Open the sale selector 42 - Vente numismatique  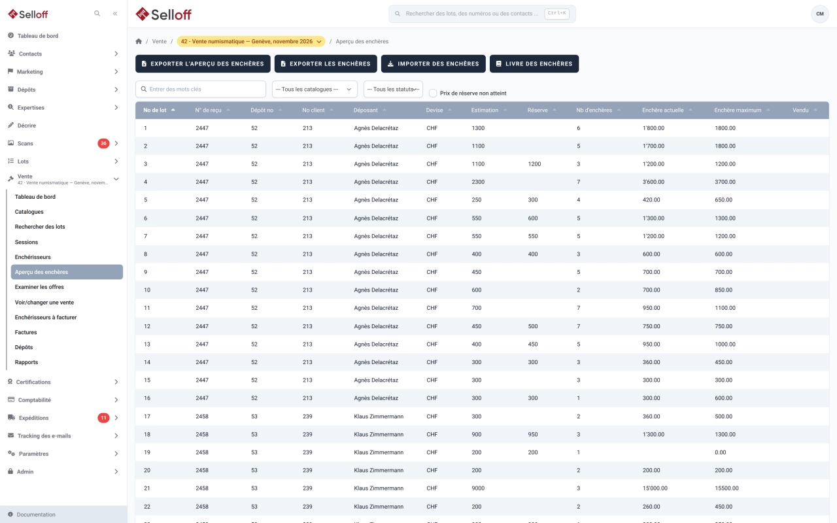click(251, 41)
